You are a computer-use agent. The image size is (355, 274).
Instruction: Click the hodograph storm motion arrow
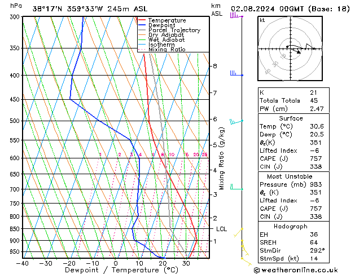pyautogui.click(x=296, y=51)
